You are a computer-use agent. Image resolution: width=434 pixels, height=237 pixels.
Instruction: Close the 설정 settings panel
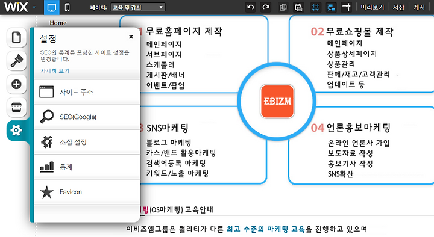[x=131, y=37]
